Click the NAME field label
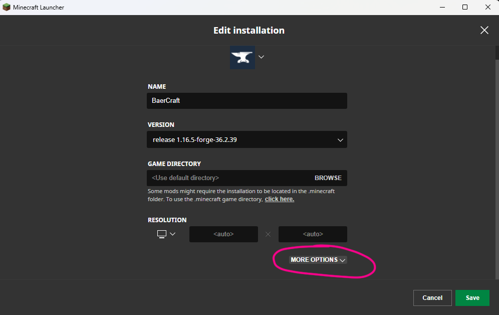Screen dimensions: 499x315 tap(157, 87)
